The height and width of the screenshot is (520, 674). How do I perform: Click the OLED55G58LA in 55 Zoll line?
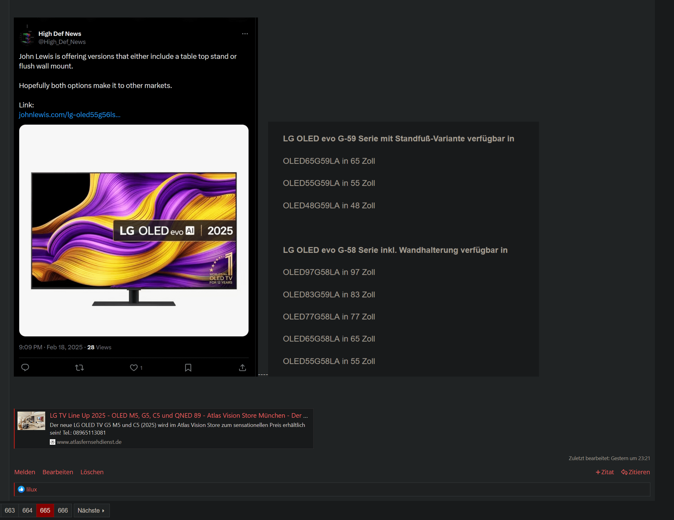coord(329,361)
